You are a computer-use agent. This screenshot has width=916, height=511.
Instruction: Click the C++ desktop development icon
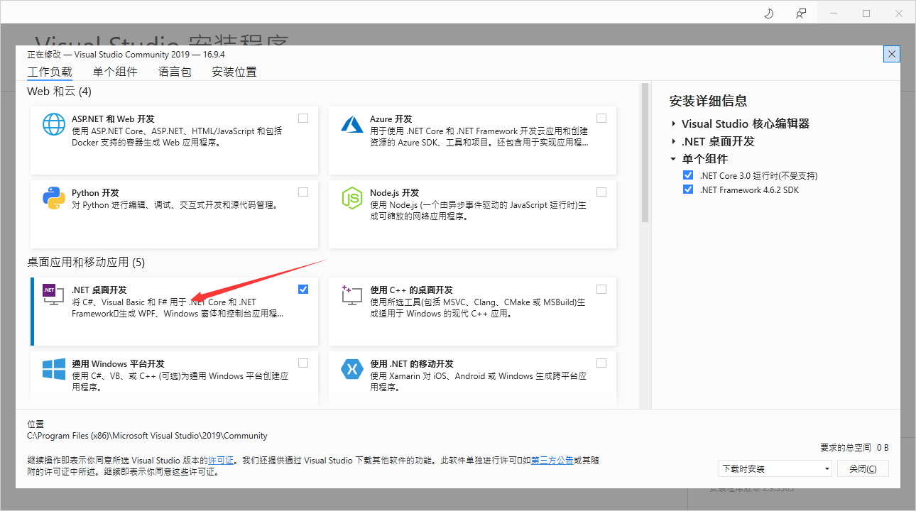(x=352, y=295)
